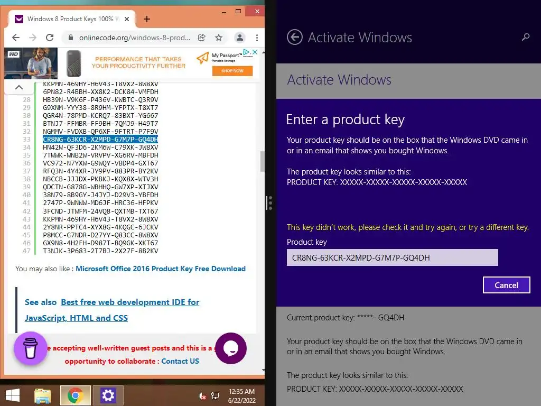The image size is (541, 406).
Task: Open the Chrome profile avatar
Action: (239, 38)
